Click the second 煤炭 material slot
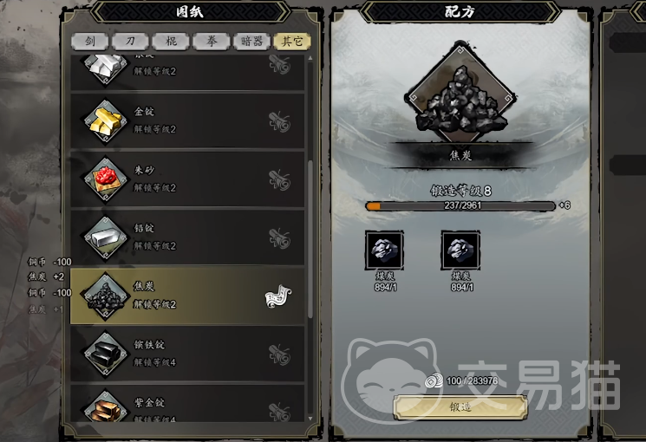 (x=460, y=250)
